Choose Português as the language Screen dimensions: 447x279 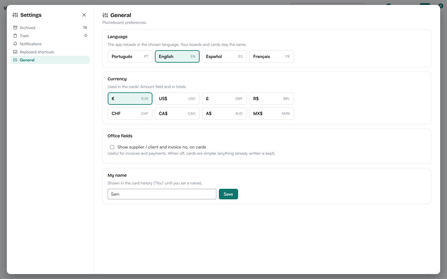point(130,56)
